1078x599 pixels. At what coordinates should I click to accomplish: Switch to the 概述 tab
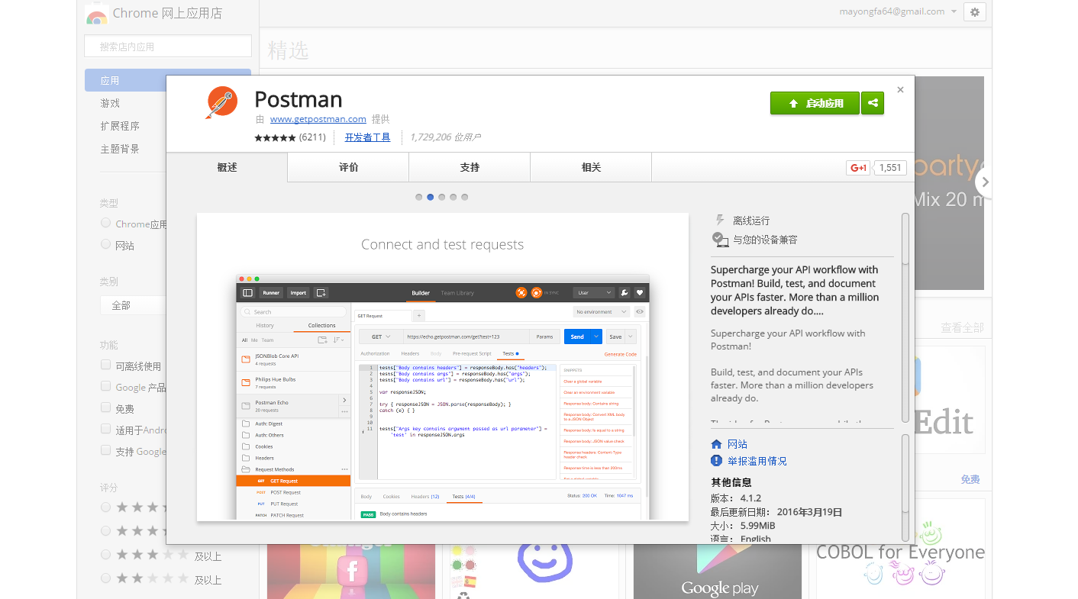click(227, 167)
